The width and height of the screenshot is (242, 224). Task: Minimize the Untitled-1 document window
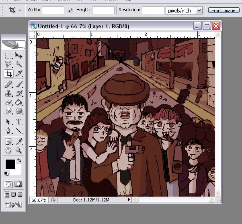click(197, 26)
